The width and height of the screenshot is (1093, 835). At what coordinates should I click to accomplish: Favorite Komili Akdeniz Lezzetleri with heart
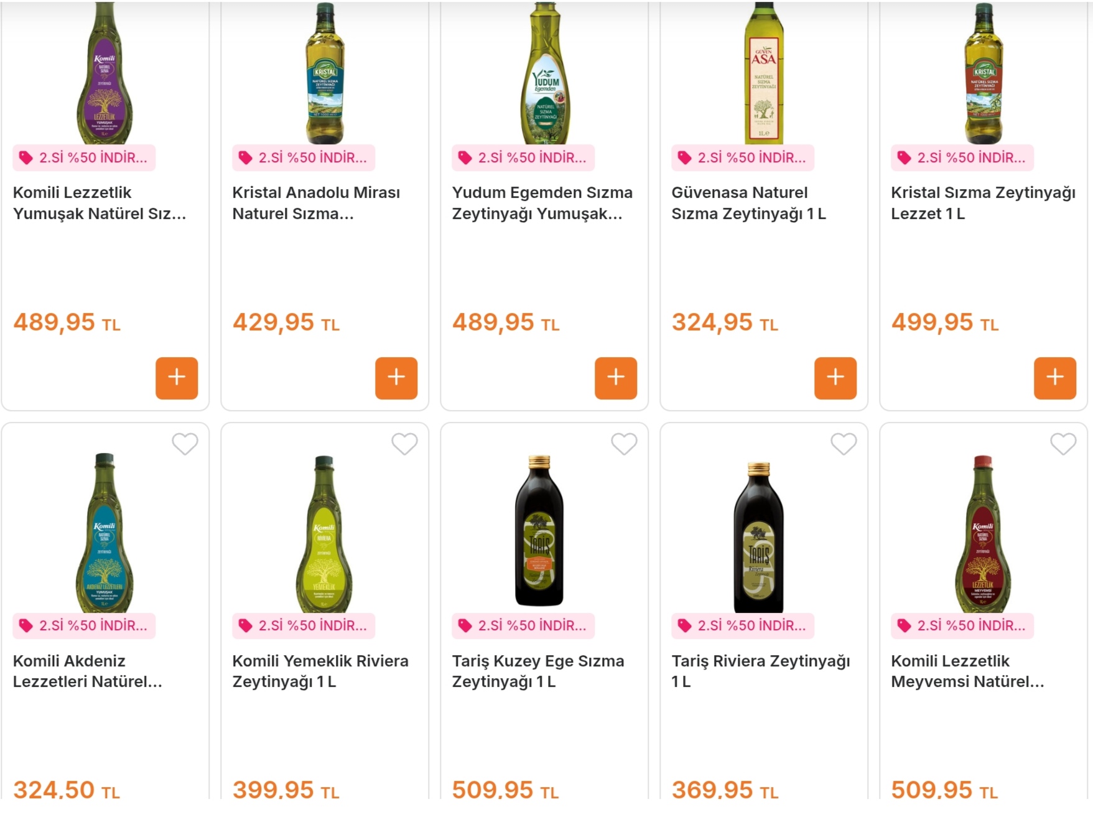[x=185, y=444]
